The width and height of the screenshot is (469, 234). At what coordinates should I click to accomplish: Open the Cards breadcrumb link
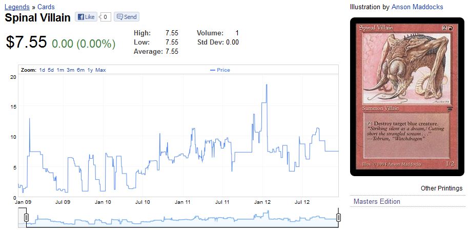pos(46,7)
